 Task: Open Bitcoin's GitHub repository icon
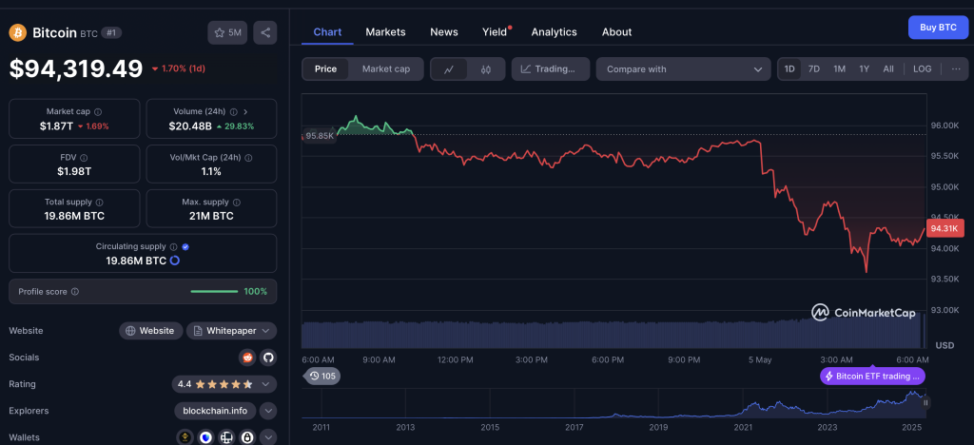(268, 358)
